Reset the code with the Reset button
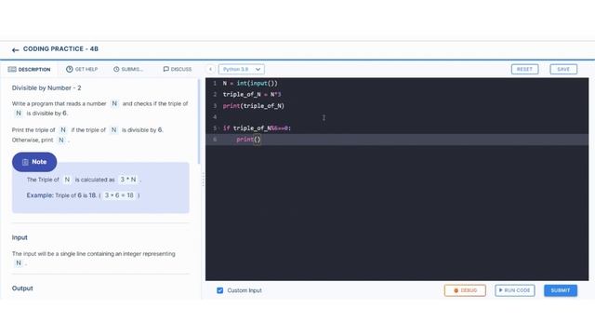Image resolution: width=595 pixels, height=335 pixels. 524,69
